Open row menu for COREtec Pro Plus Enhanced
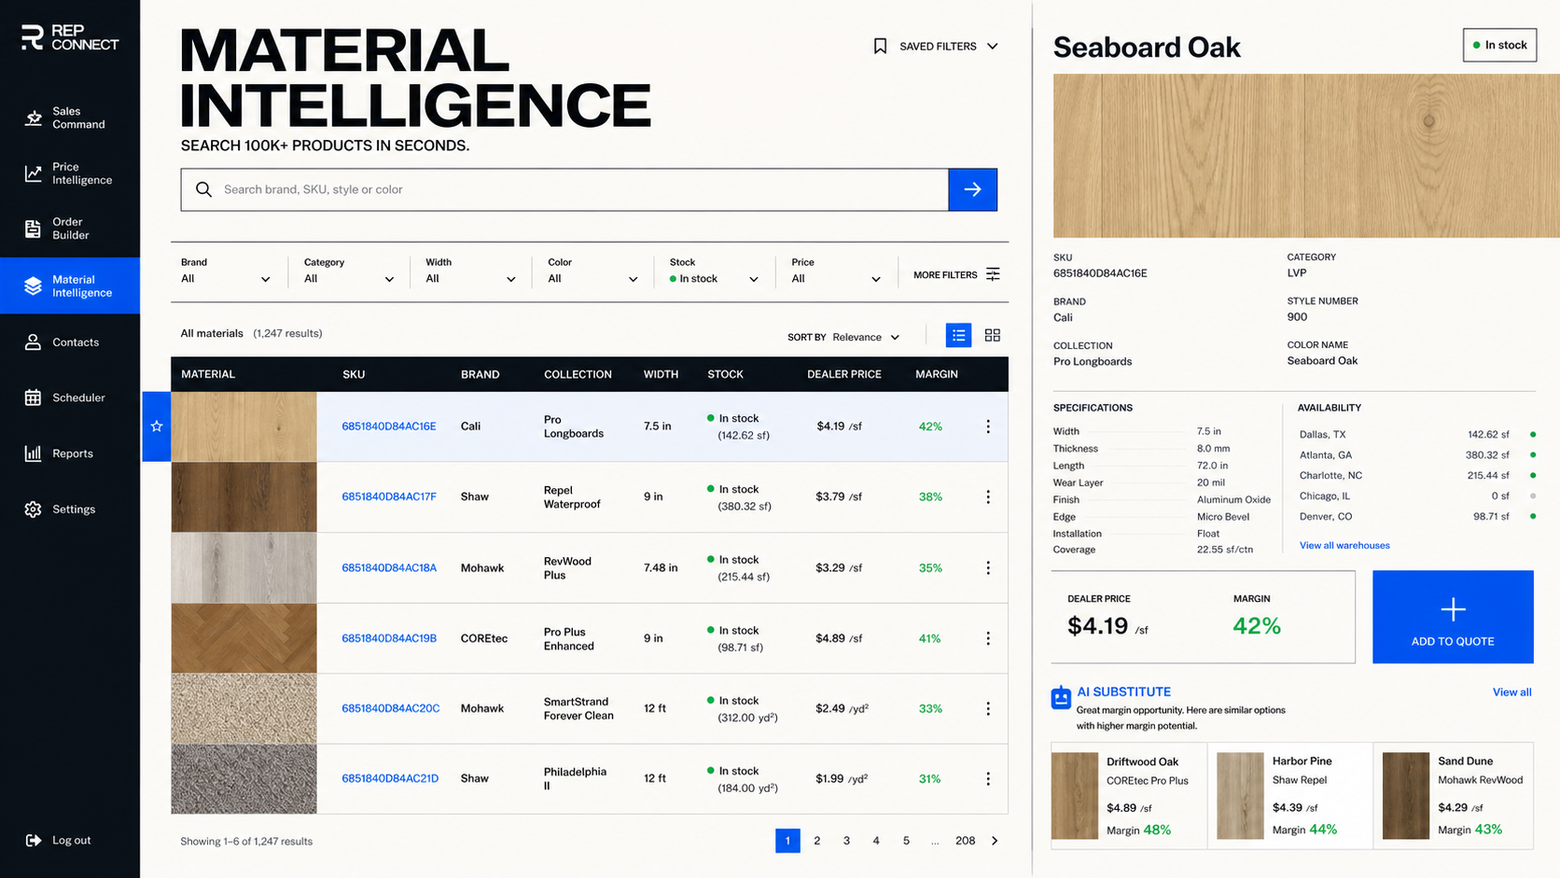Screen dimensions: 1560x878 (x=988, y=639)
